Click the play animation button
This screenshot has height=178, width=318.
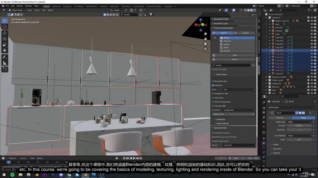134,158
